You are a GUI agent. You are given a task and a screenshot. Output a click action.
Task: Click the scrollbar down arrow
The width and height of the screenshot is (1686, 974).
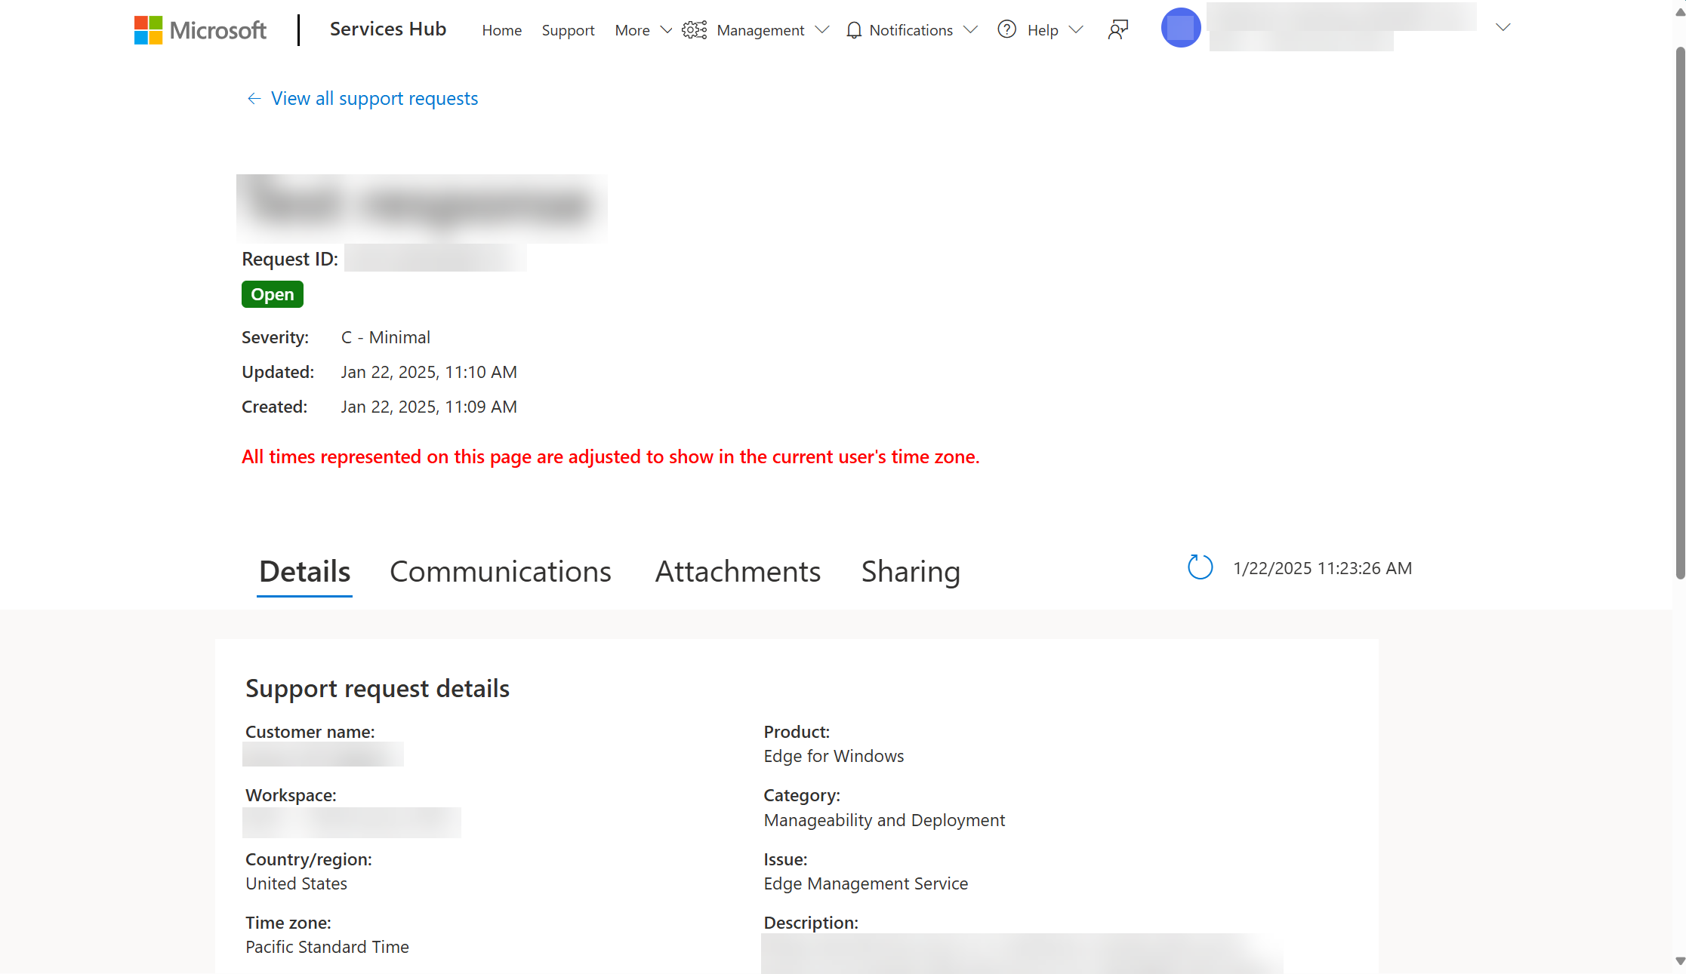coord(1680,961)
